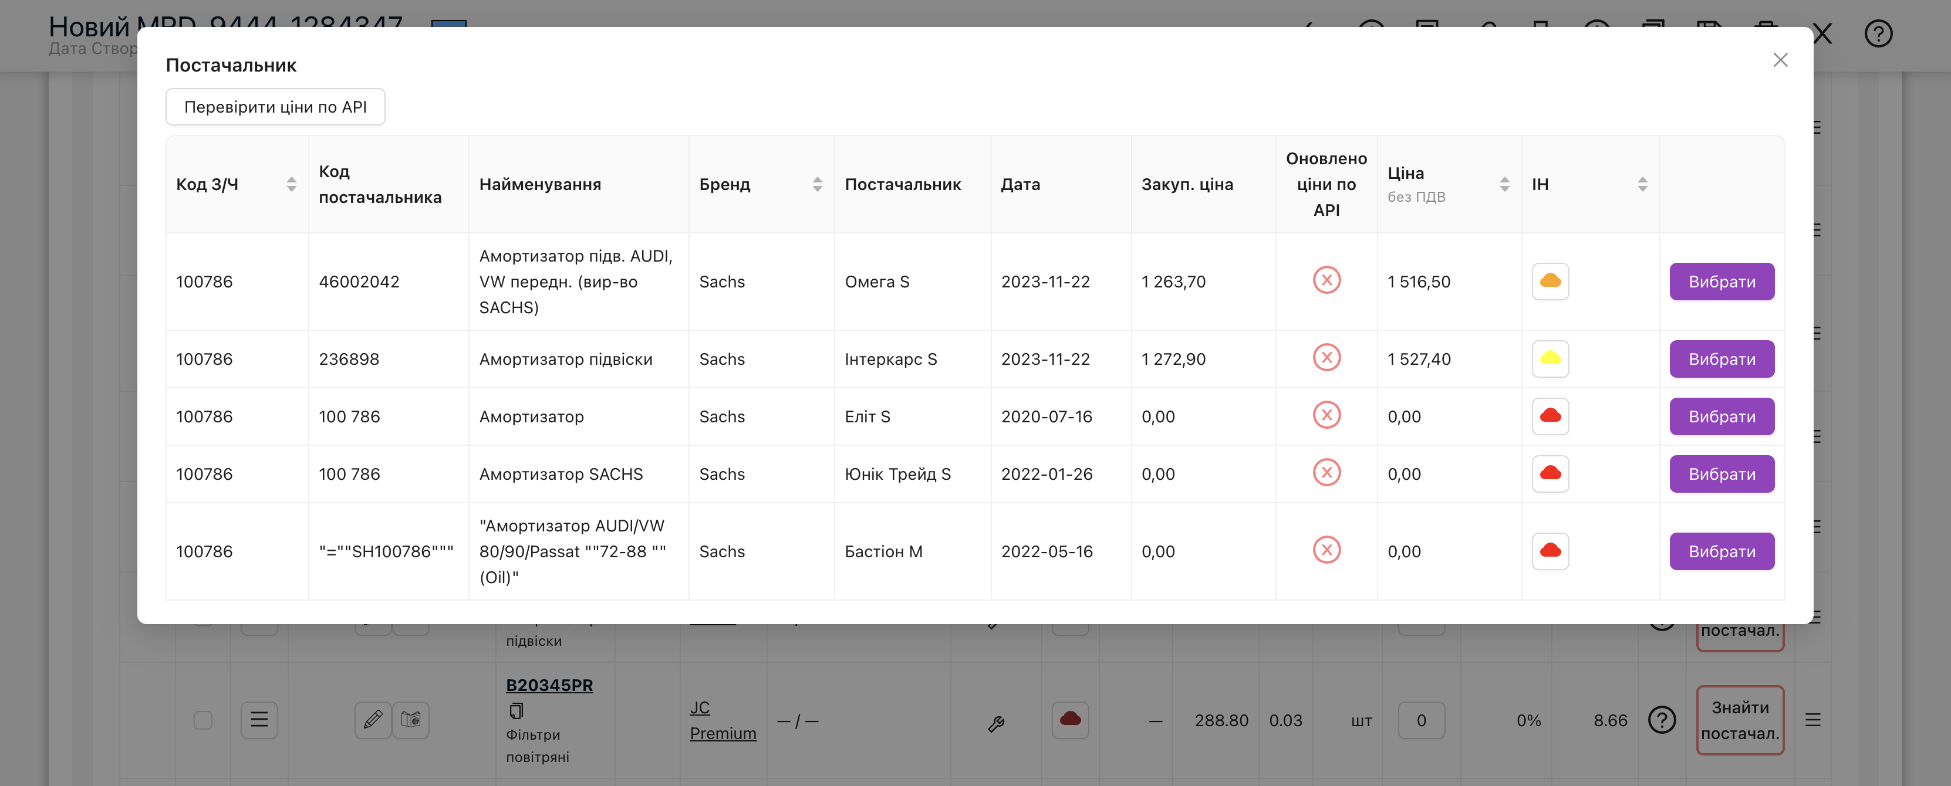Close the Постачальник dialog
The image size is (1951, 786).
coord(1780,60)
